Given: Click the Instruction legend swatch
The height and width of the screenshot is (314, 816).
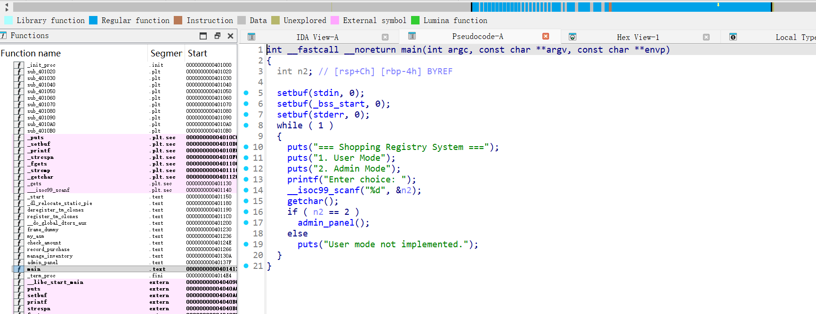Looking at the screenshot, I should (178, 20).
